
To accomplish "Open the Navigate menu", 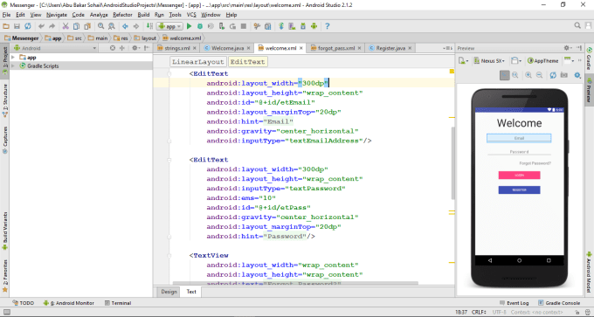I will (x=57, y=15).
